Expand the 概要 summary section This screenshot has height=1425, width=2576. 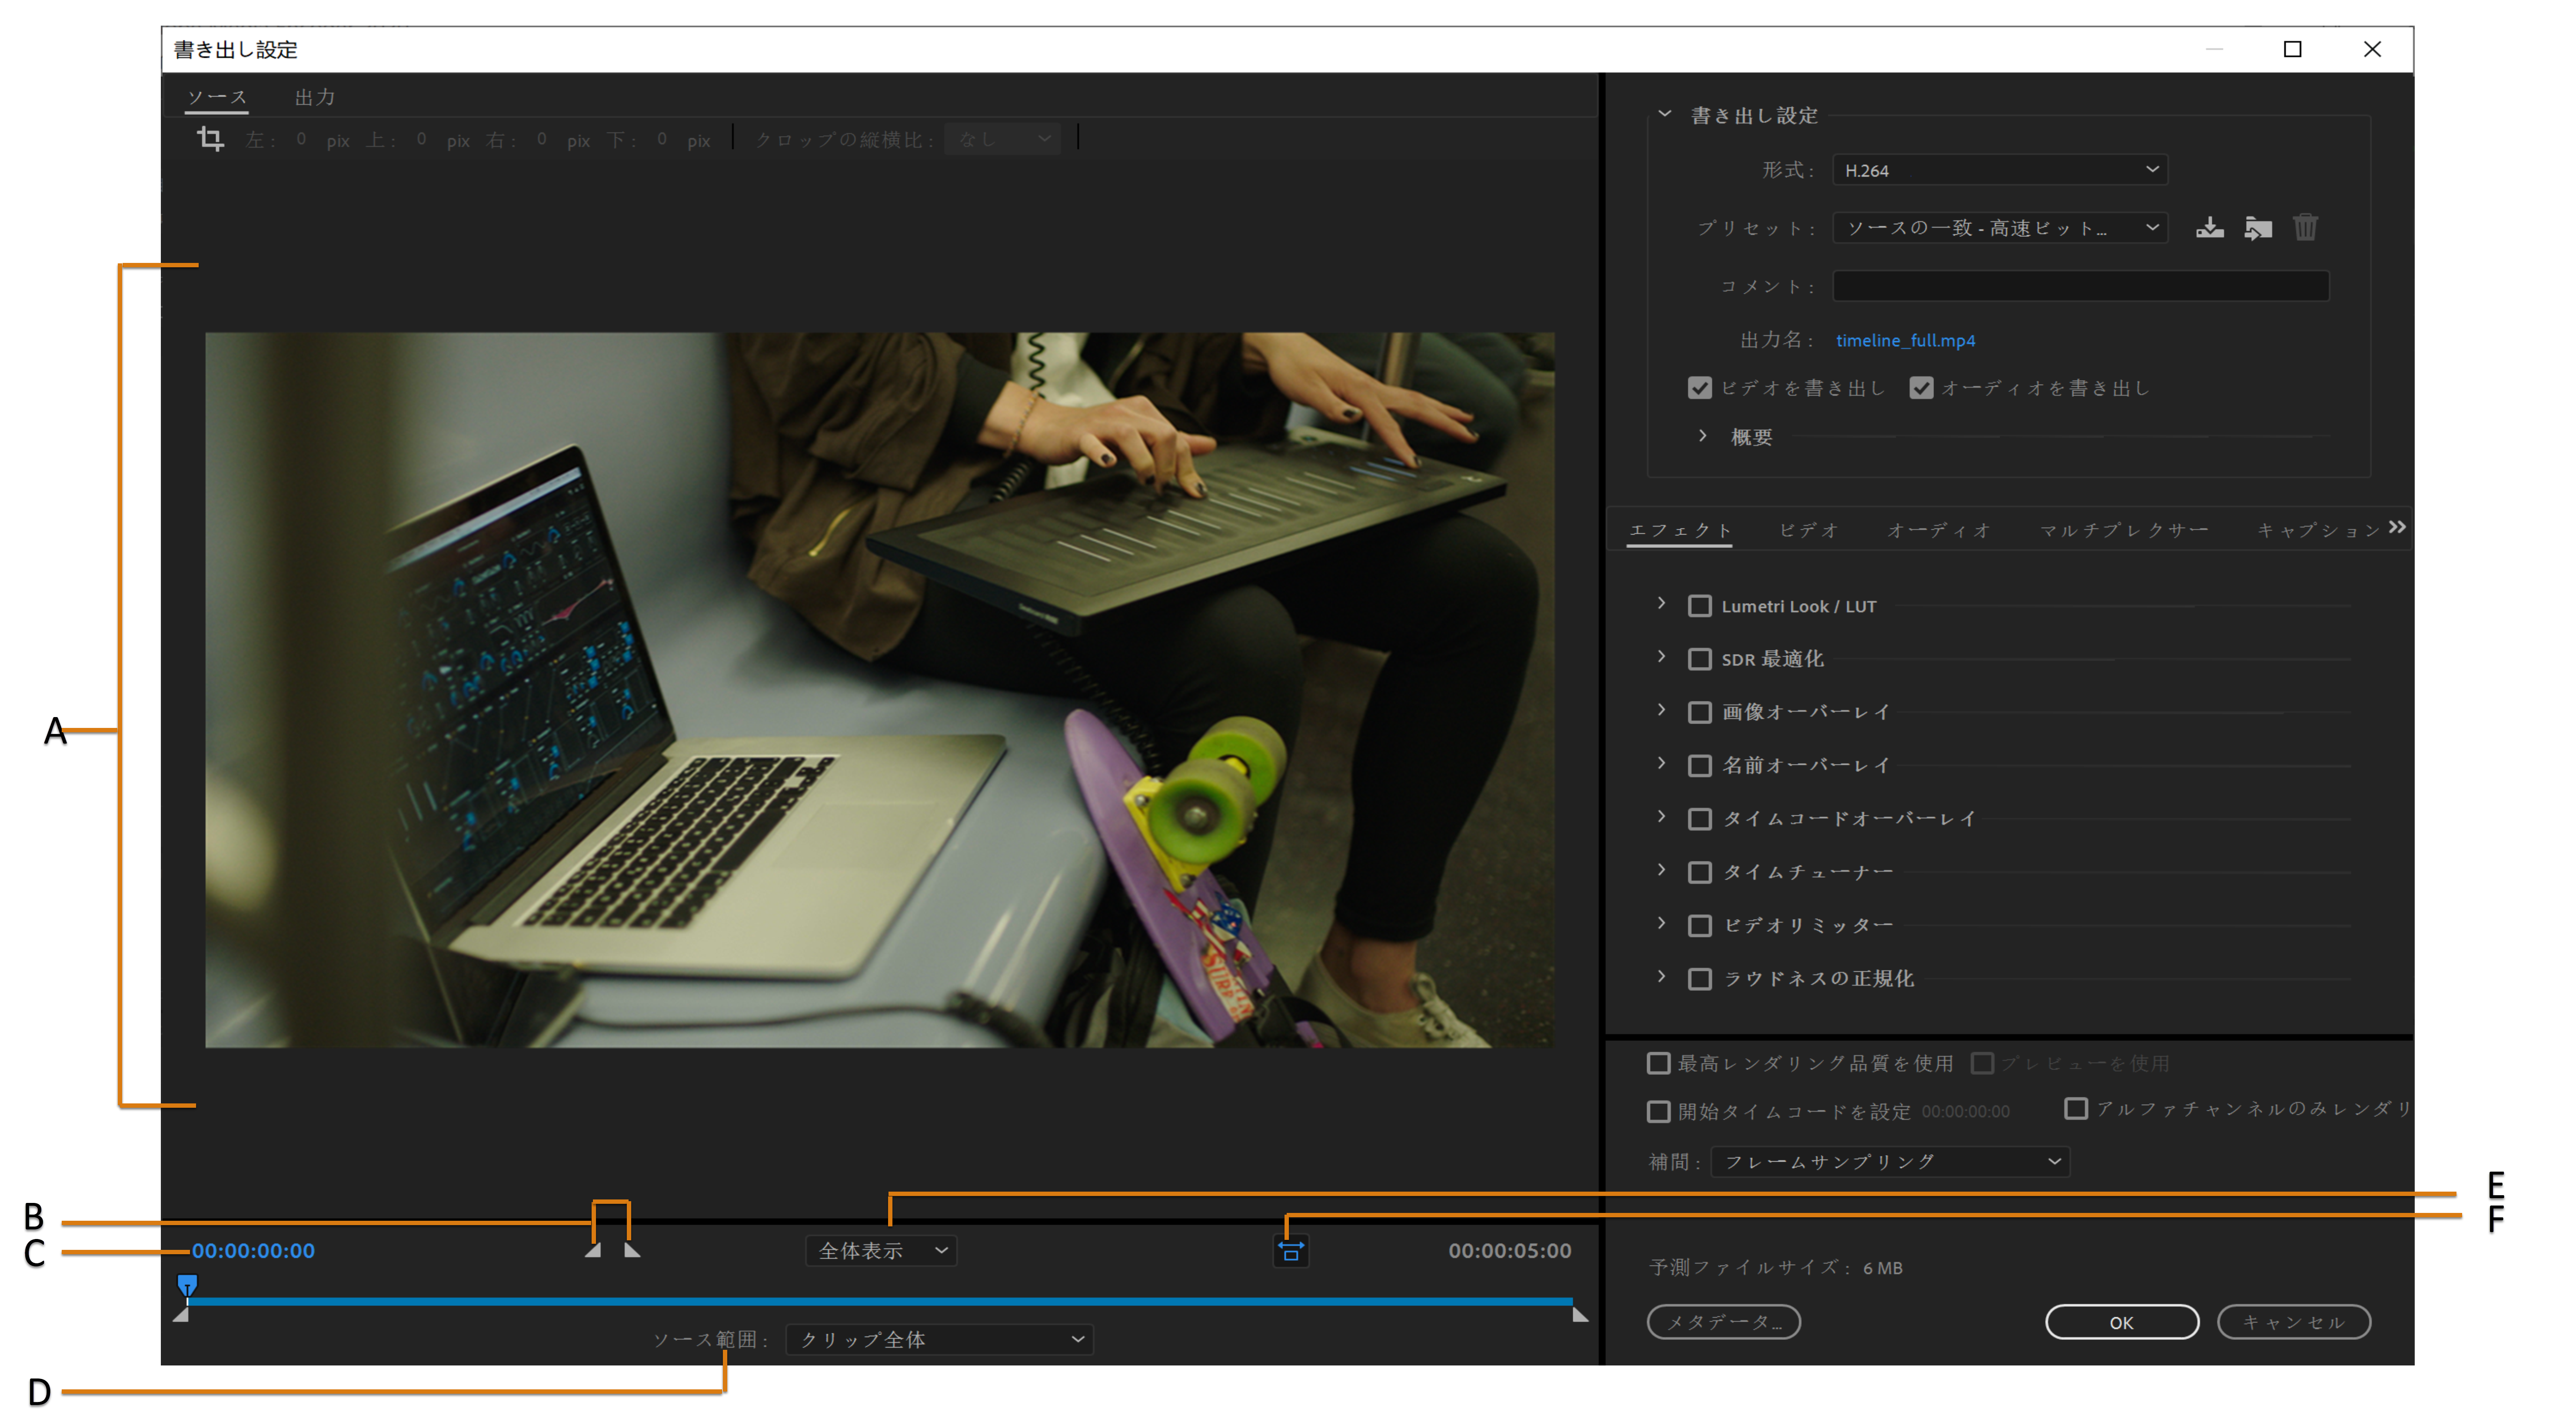[1703, 436]
